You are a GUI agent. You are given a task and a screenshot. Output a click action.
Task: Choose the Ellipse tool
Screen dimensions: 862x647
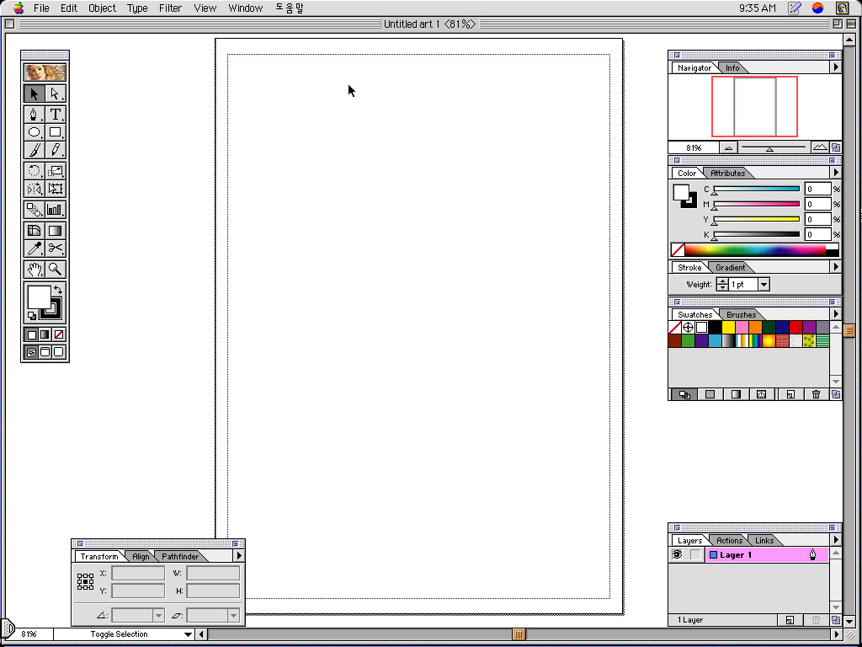click(35, 132)
